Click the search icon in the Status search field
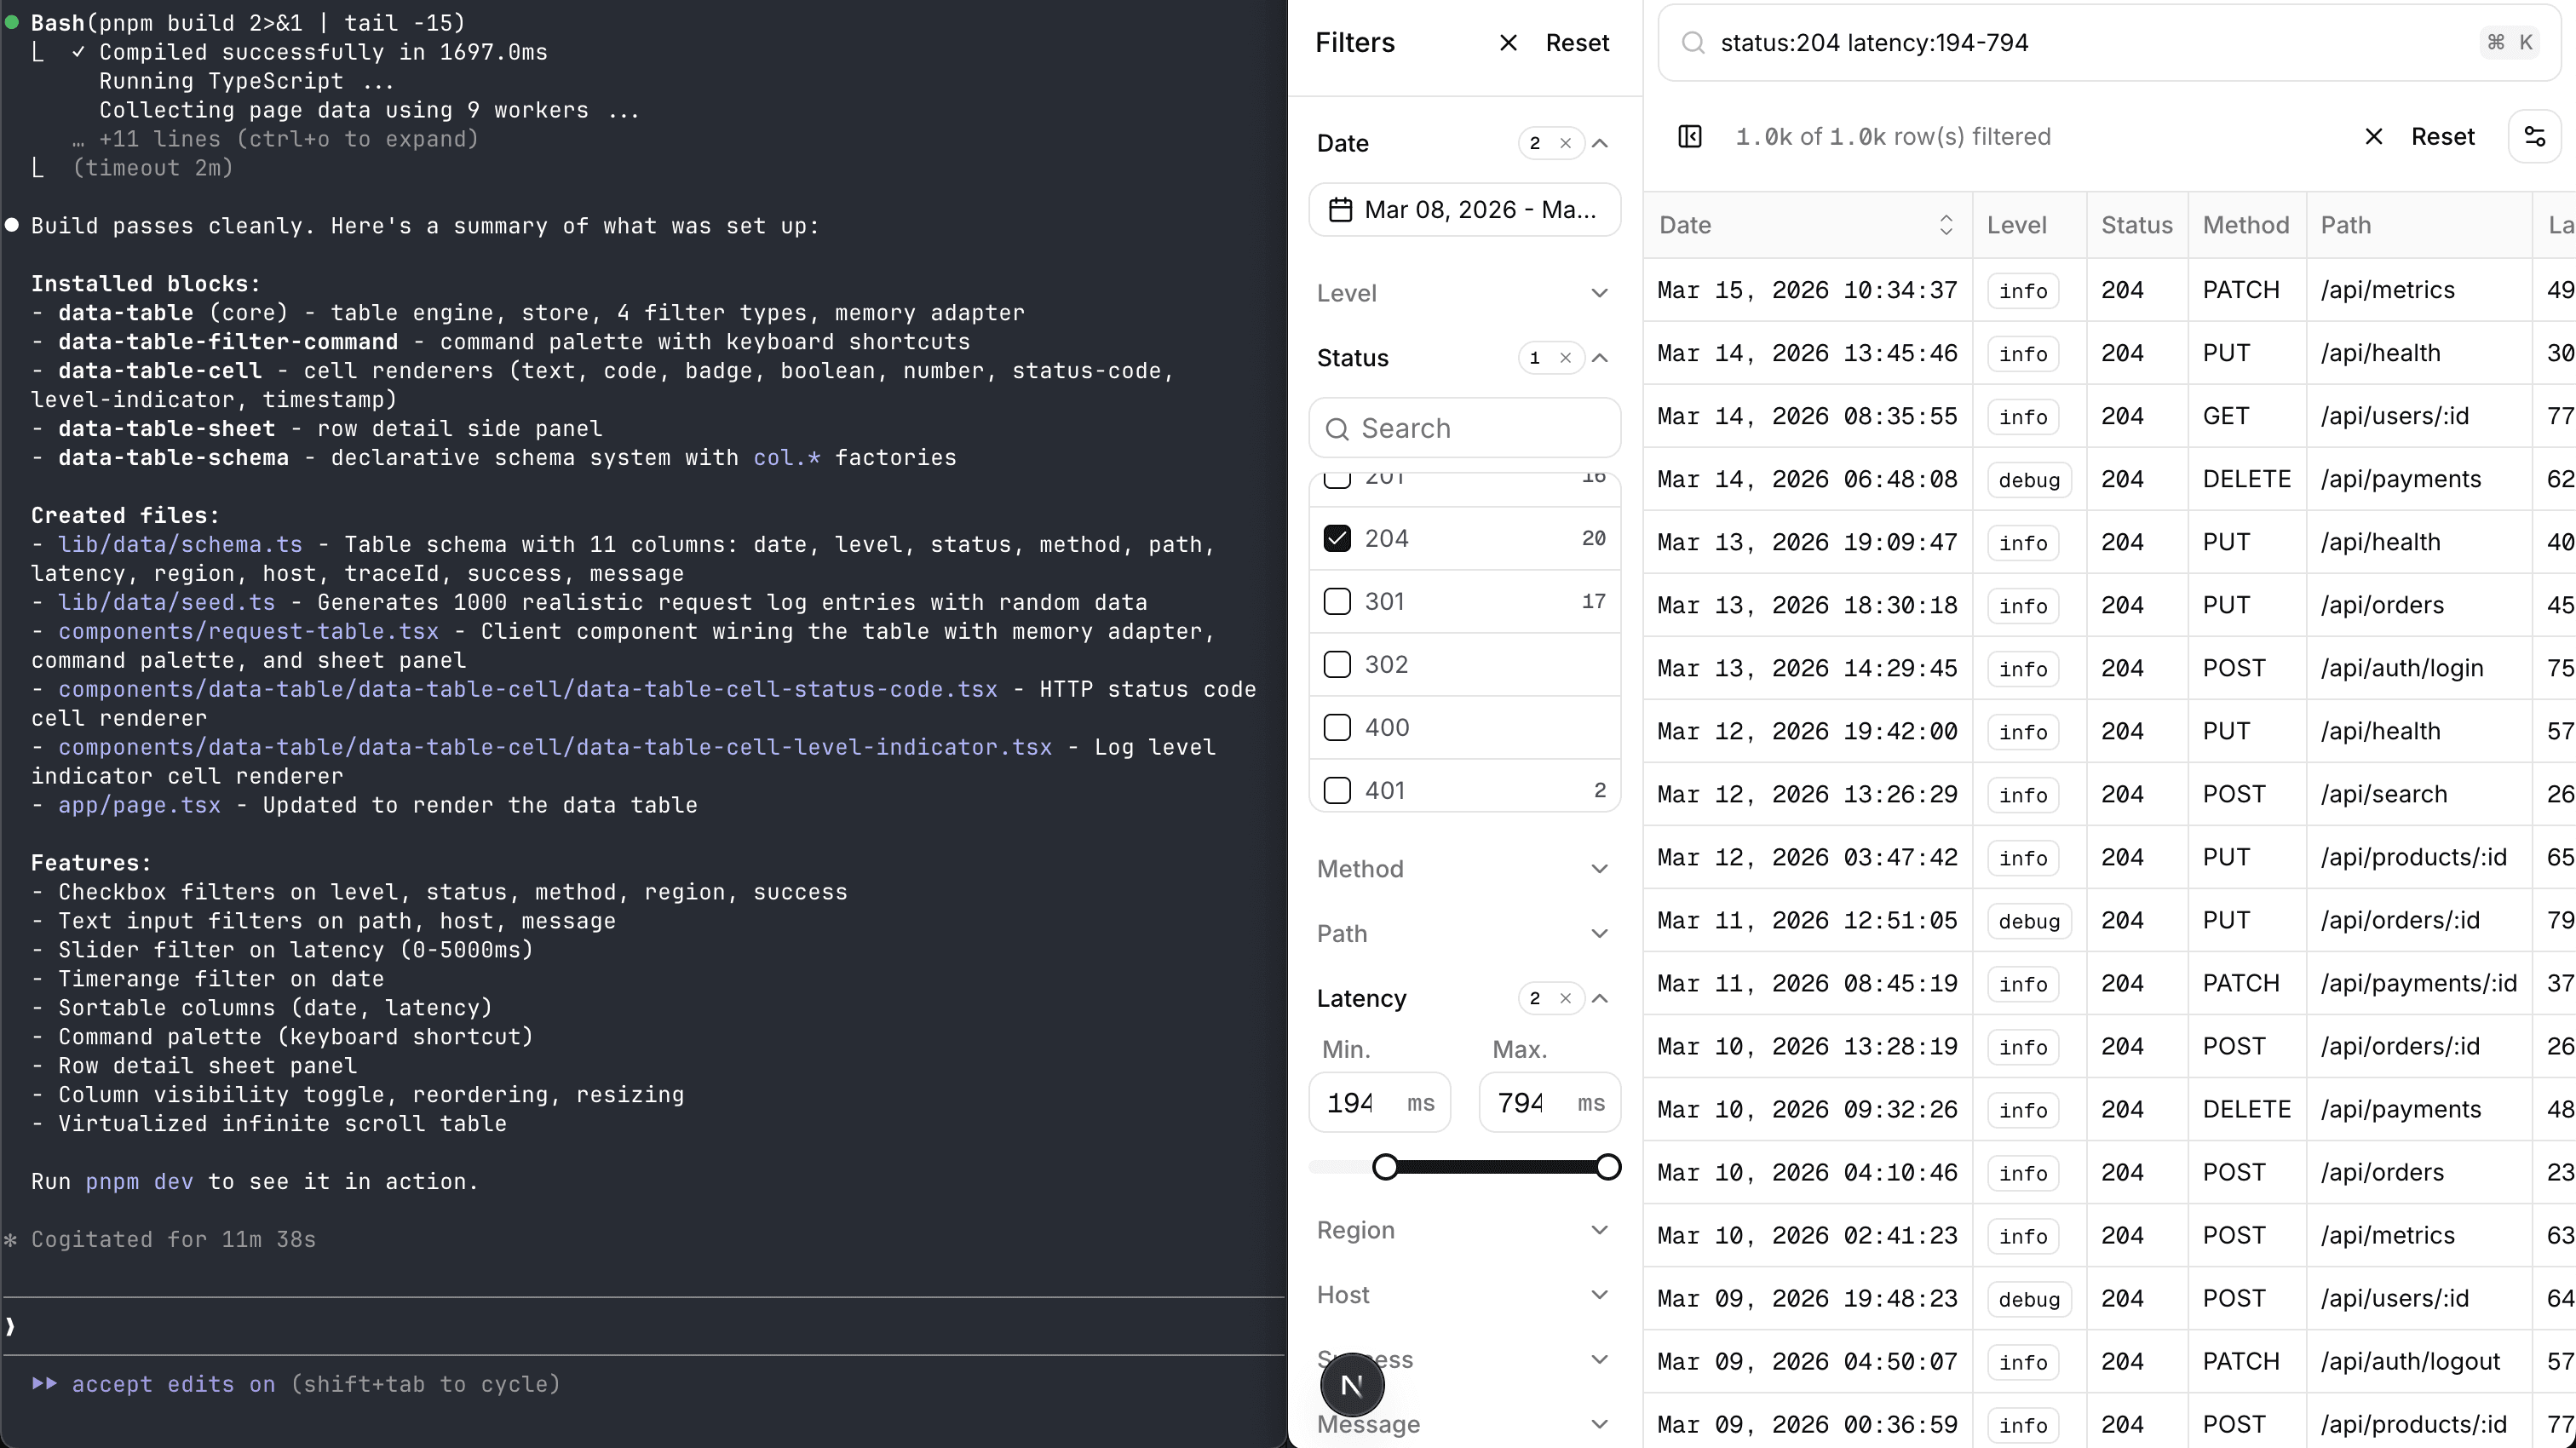Image resolution: width=2576 pixels, height=1448 pixels. point(1338,428)
